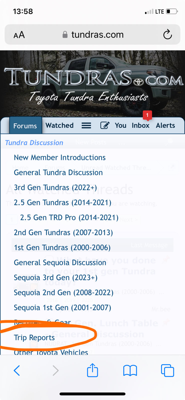The image size is (185, 400).
Task: Tap the Tundras.com logo banner
Action: click(x=92, y=84)
